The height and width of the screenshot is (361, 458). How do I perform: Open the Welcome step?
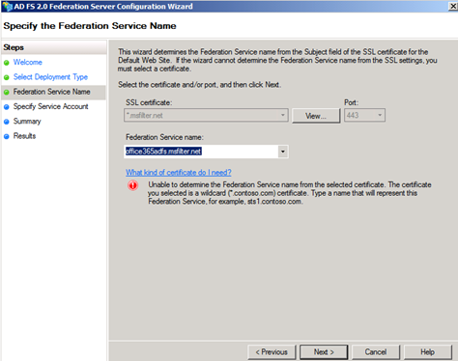(28, 62)
